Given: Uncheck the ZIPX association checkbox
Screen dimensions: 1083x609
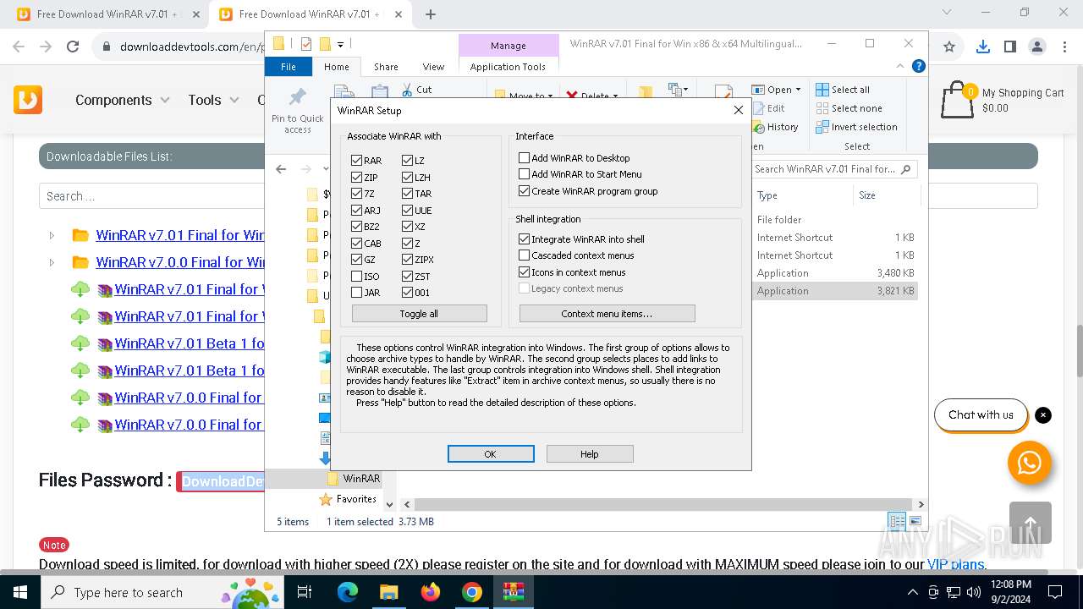Looking at the screenshot, I should click(408, 260).
